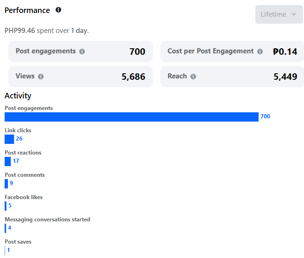304x258 pixels.
Task: Click the info icon beside Reach
Action: 193,77
